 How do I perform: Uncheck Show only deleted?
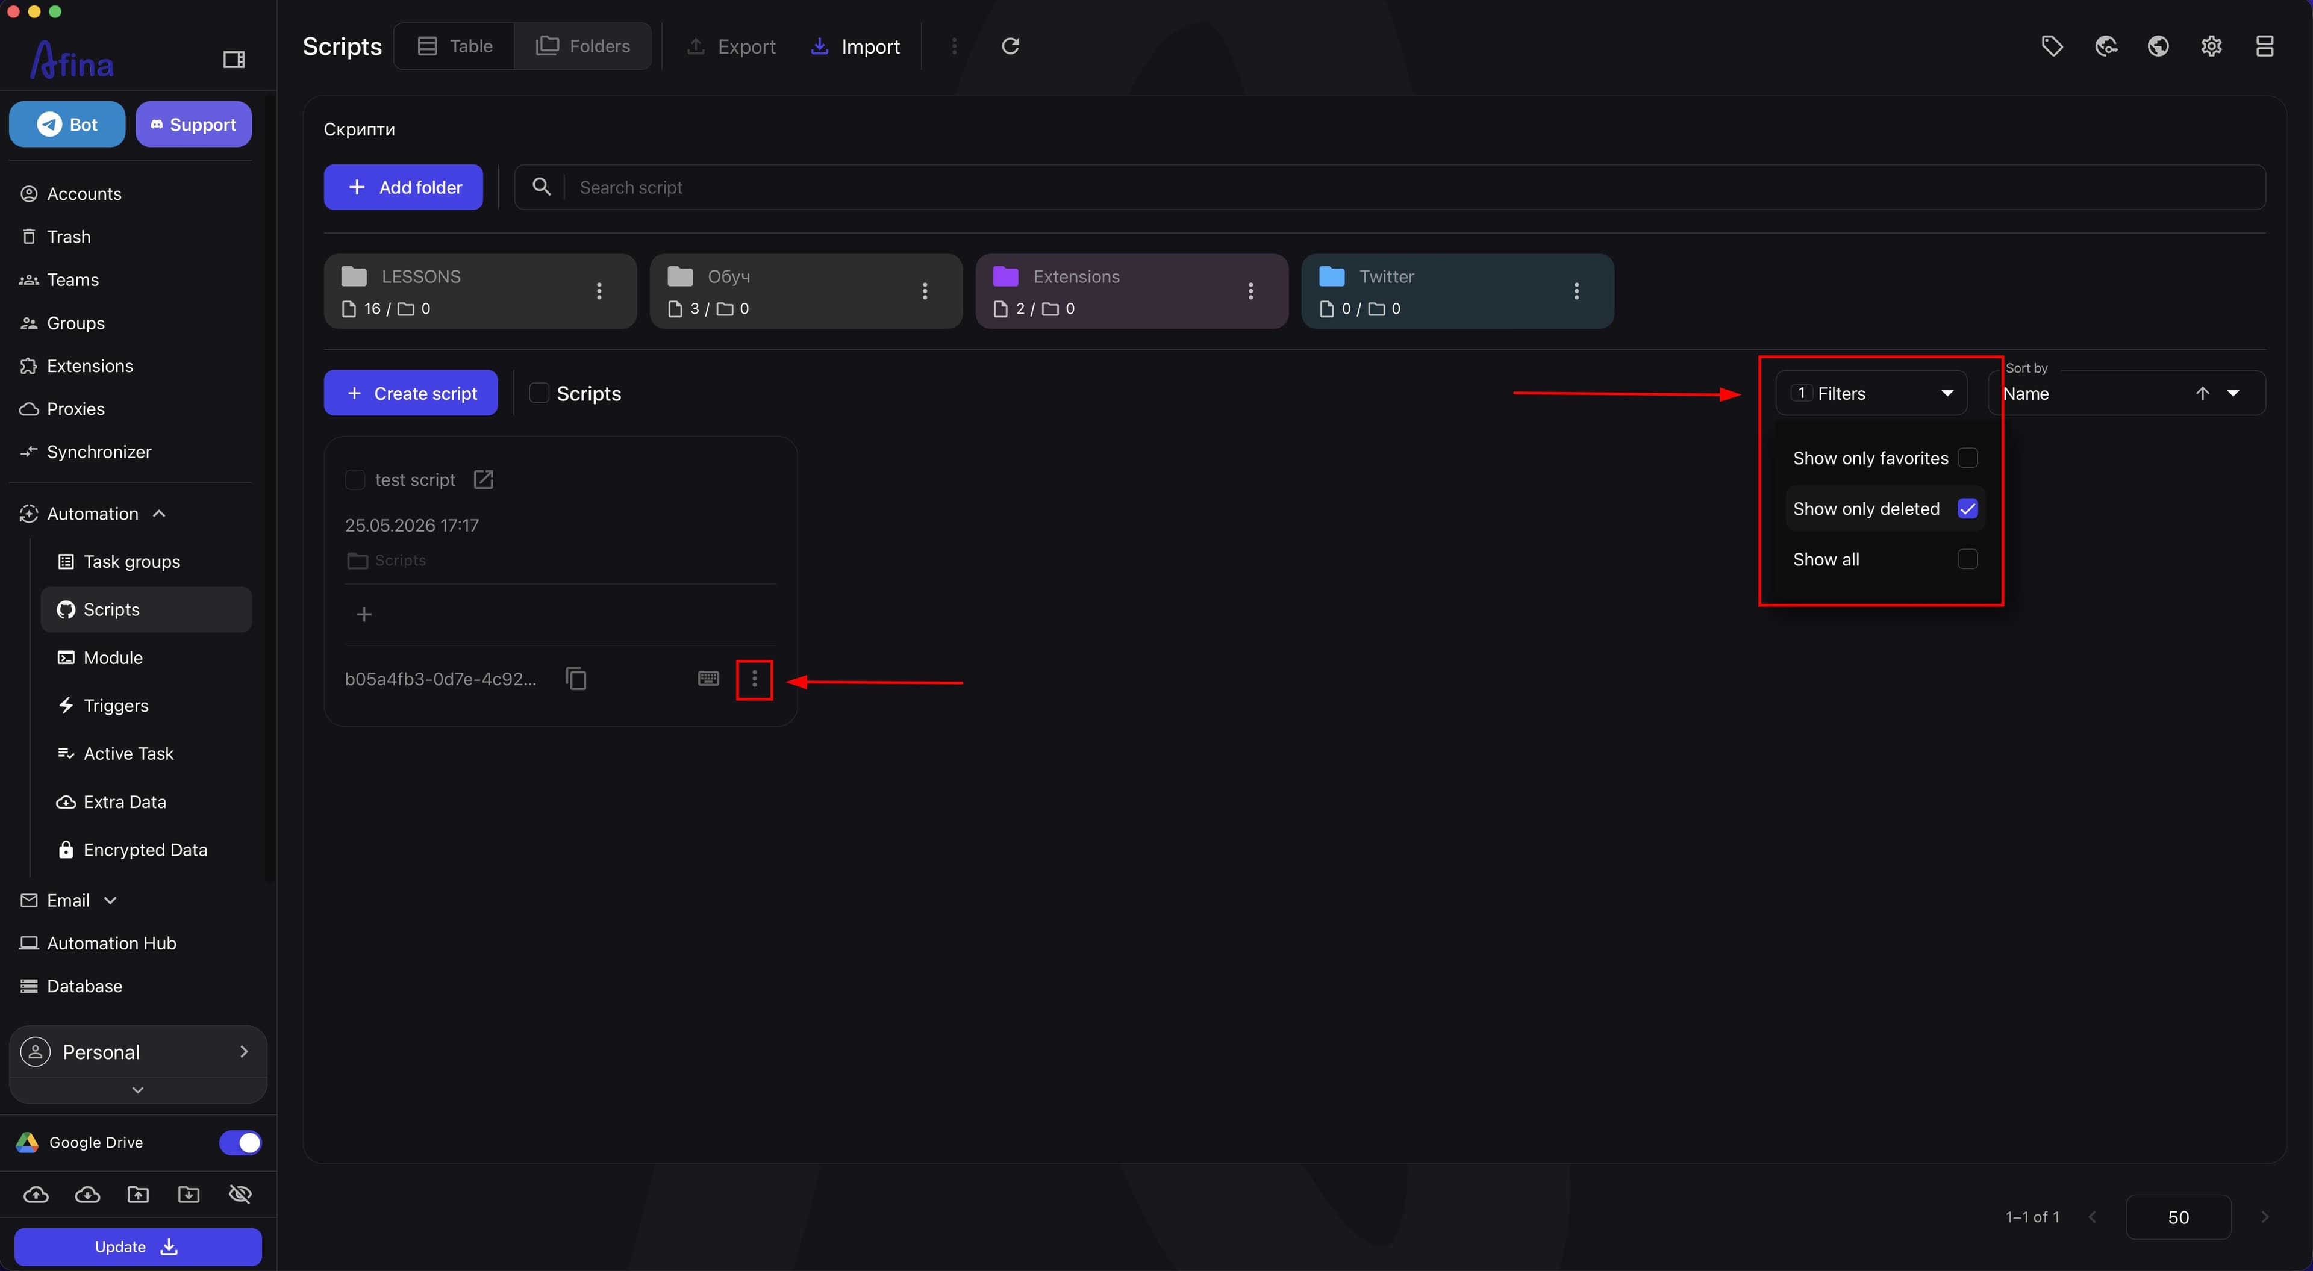coord(1967,508)
